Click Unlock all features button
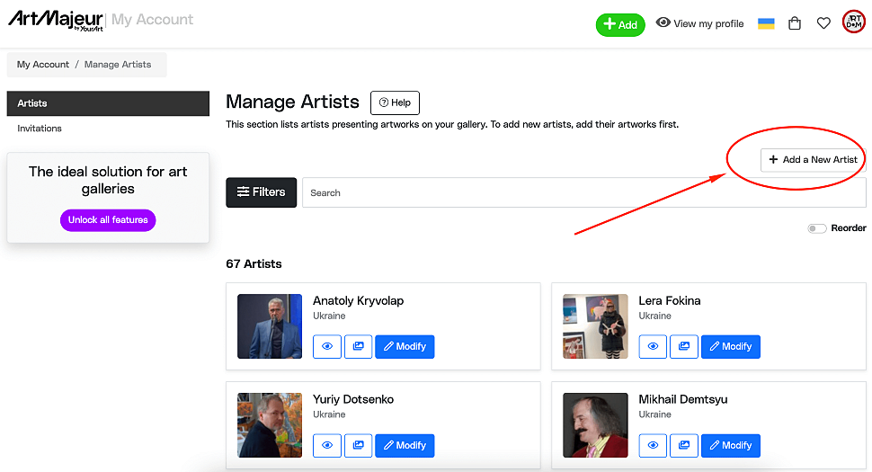The image size is (872, 472). click(108, 220)
